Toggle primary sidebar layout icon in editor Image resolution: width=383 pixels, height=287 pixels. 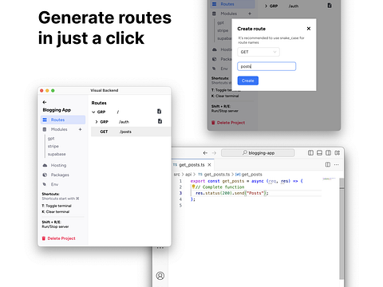pos(310,153)
